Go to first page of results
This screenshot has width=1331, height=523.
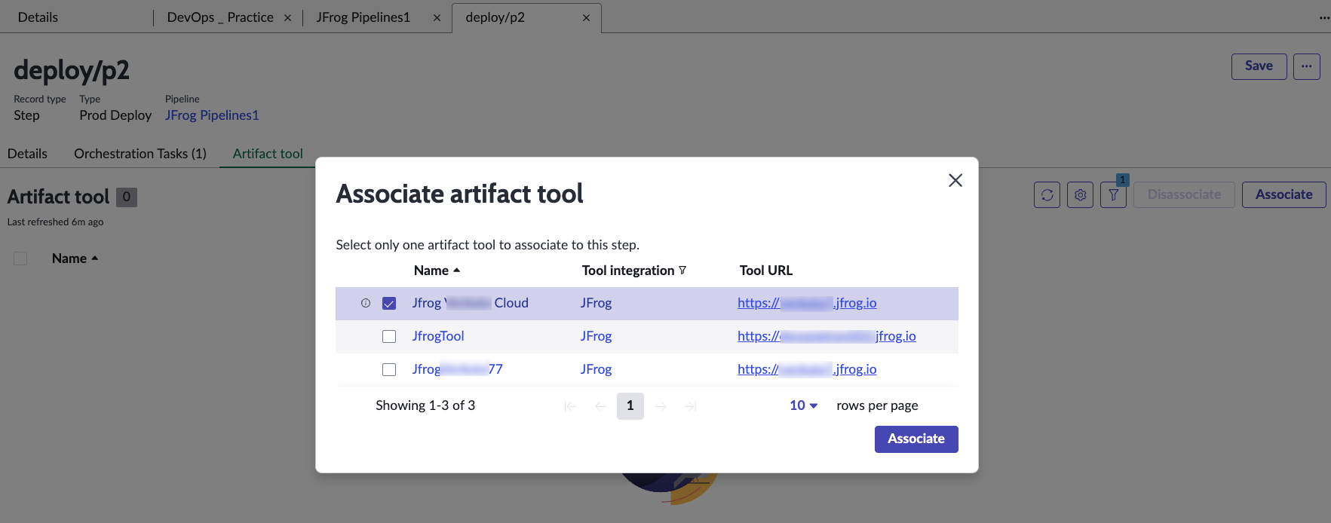[x=570, y=406]
